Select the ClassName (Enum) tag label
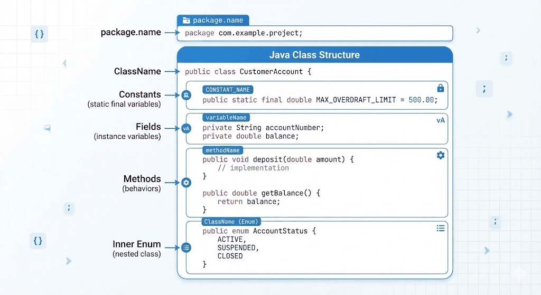Image resolution: width=541 pixels, height=295 pixels. coord(231,222)
